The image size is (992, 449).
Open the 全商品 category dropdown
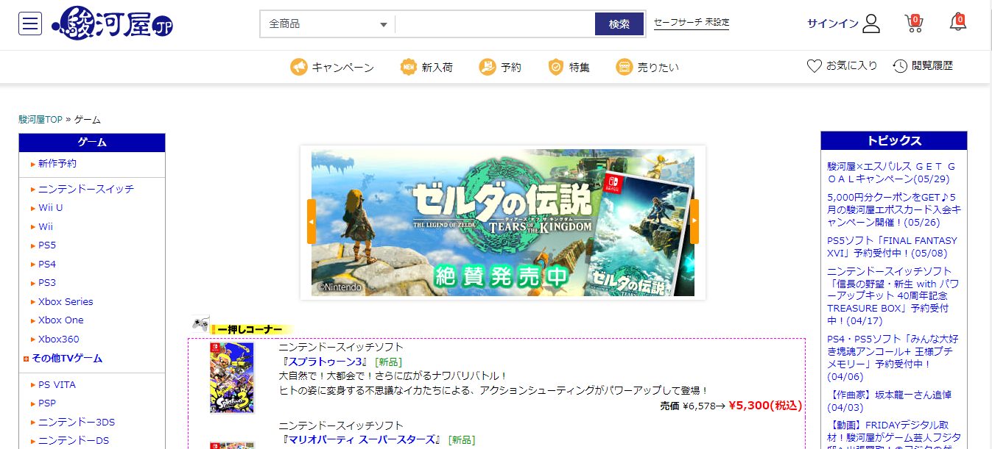click(327, 24)
